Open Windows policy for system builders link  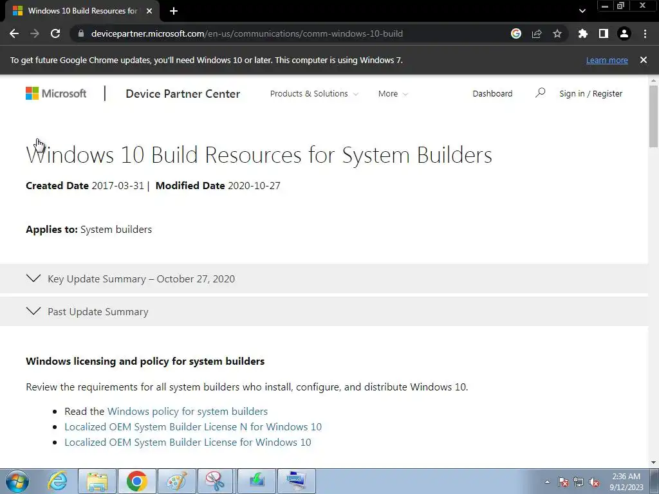(x=187, y=411)
